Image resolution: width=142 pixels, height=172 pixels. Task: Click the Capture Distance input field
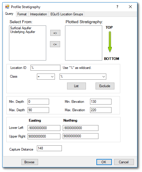pyautogui.click(x=49, y=148)
